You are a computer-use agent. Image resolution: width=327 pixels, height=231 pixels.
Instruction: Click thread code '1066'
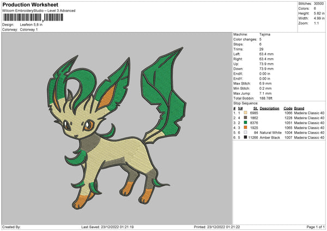(288, 113)
